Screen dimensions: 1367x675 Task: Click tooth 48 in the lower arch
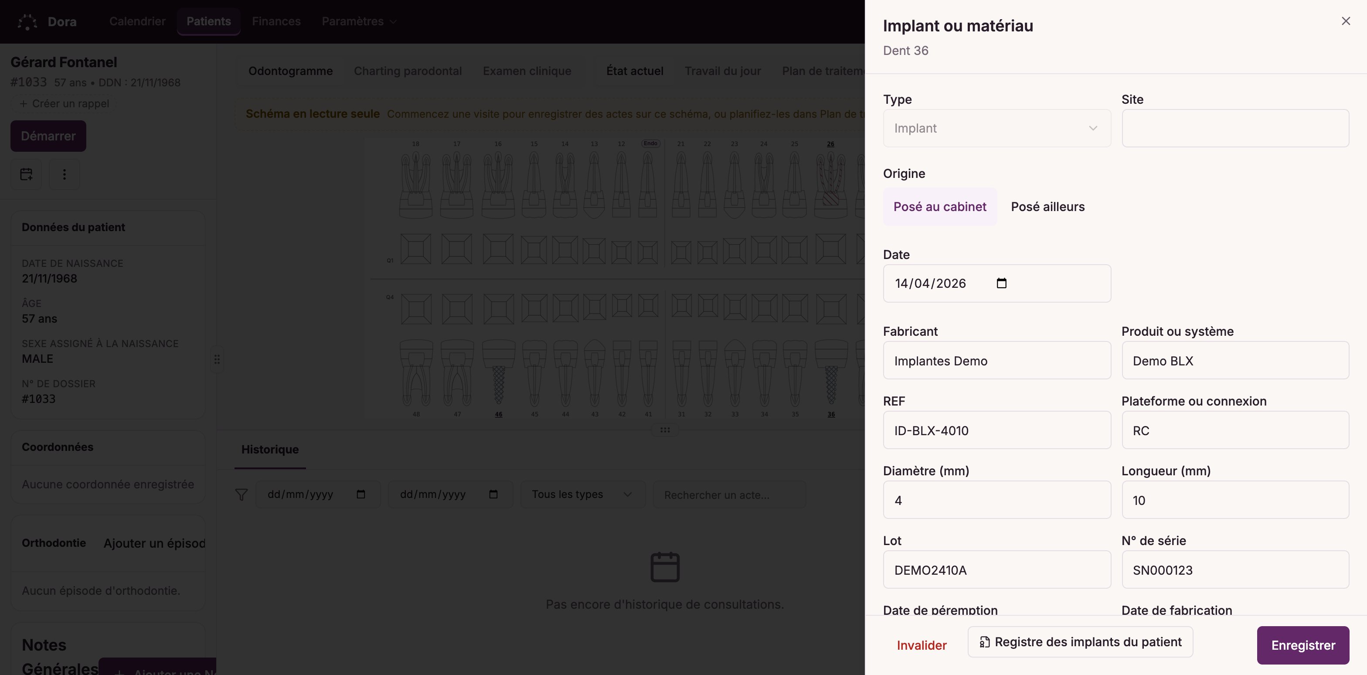pos(416,374)
